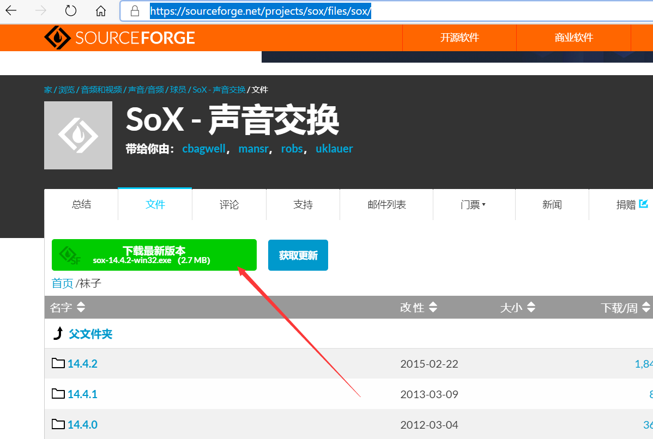Select date text 2012-03-04
Screen dimensions: 653x439
(x=429, y=425)
